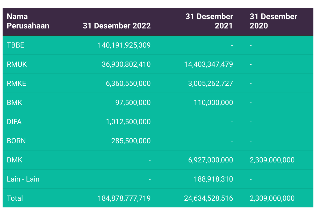Click the 2022 total 184,878,777,719

point(124,198)
